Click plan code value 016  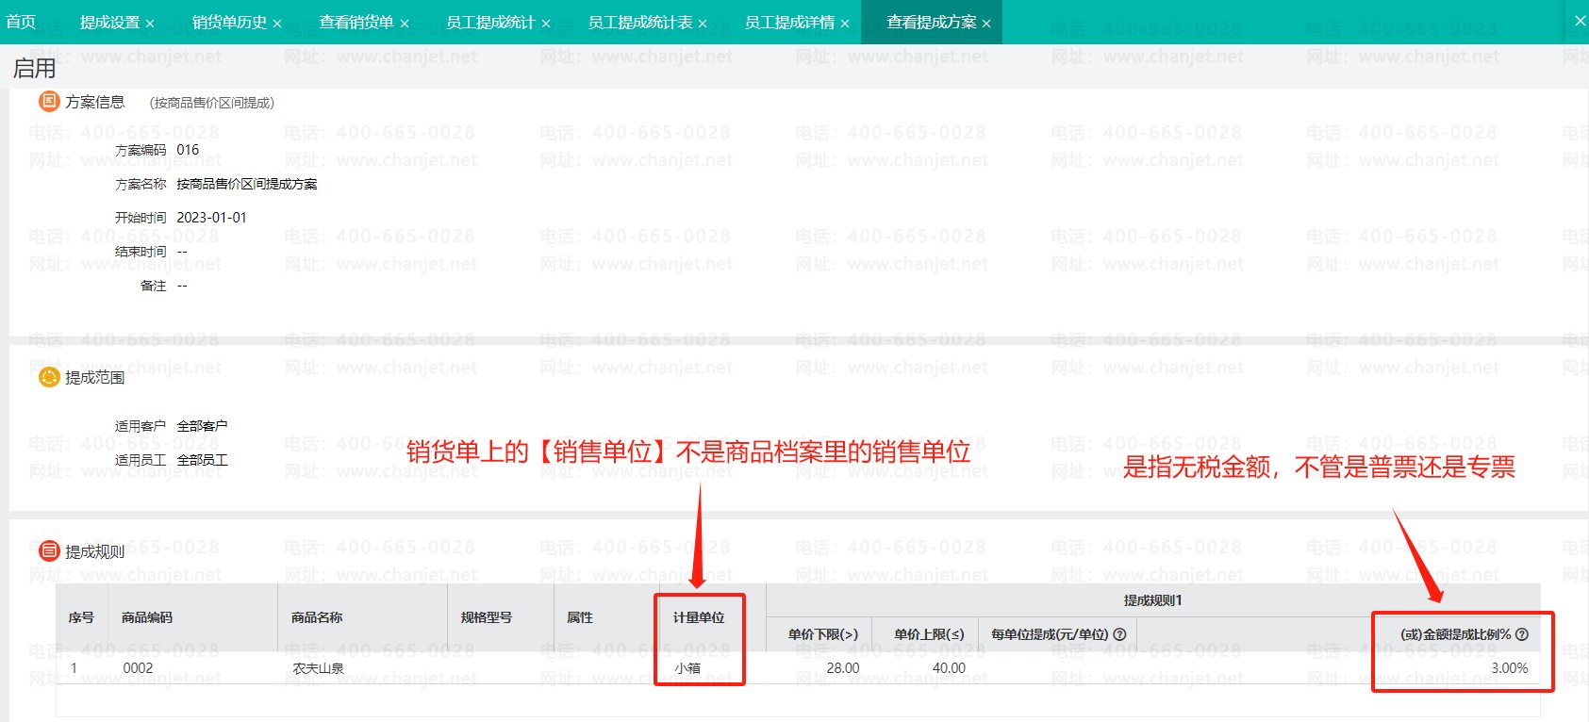pyautogui.click(x=188, y=150)
